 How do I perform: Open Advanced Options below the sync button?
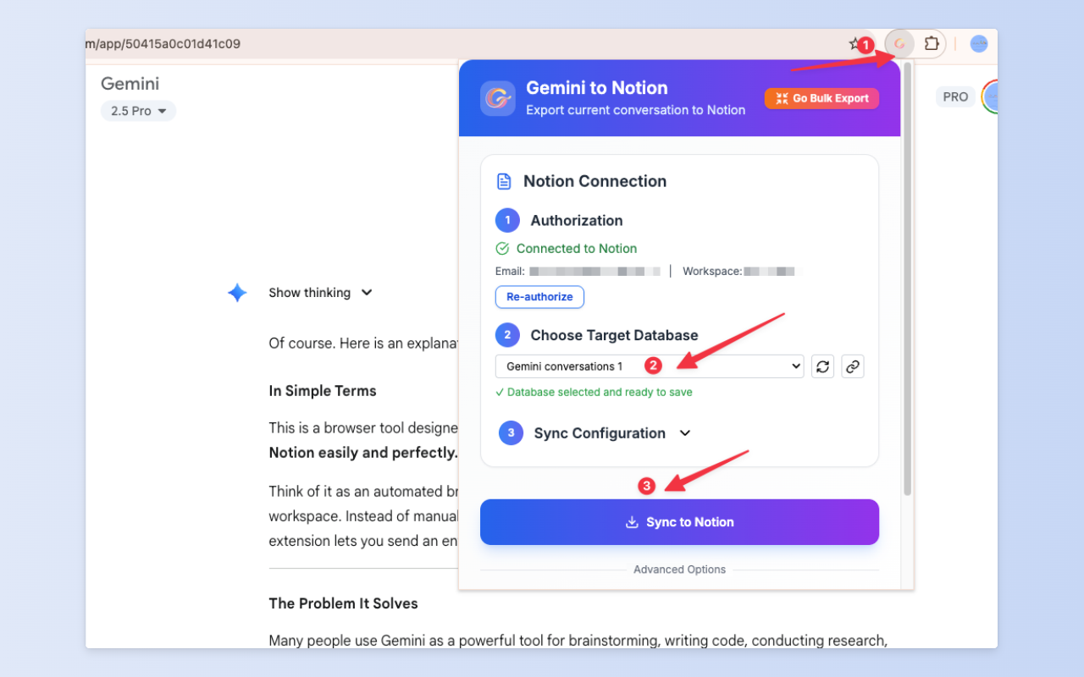679,569
